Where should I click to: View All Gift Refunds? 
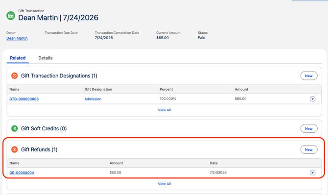click(164, 184)
